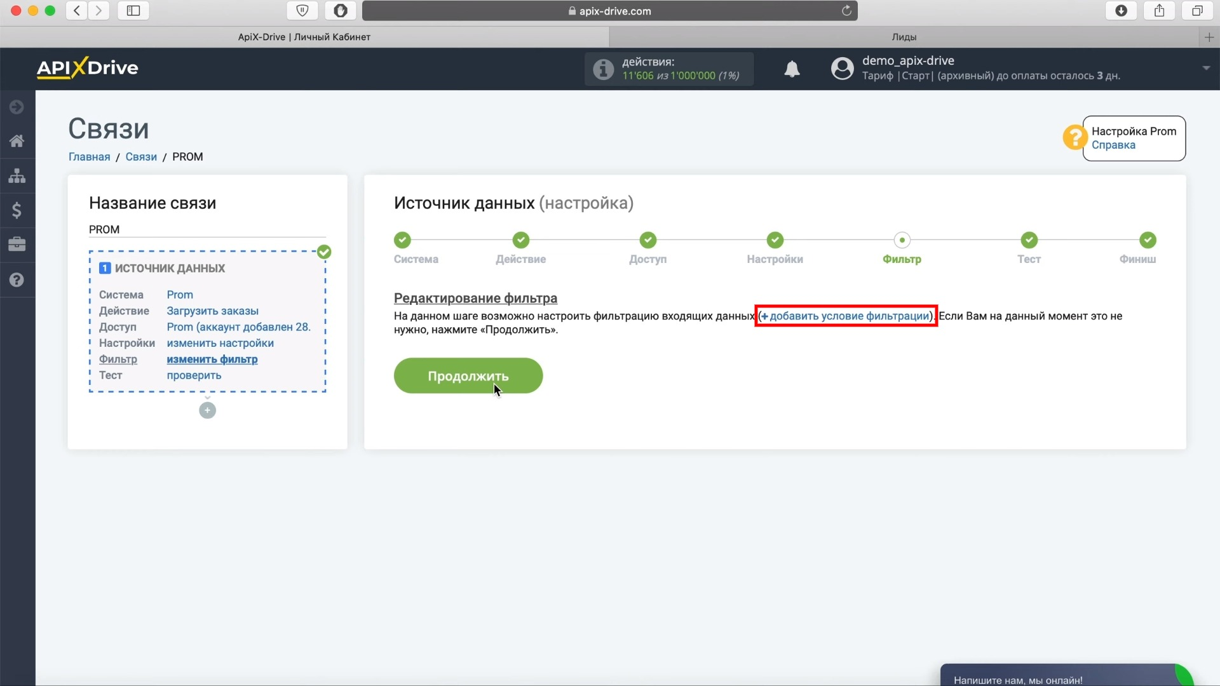Screen dimensions: 1220x686
Task: Expand the account dropdown arrow
Action: point(1205,68)
